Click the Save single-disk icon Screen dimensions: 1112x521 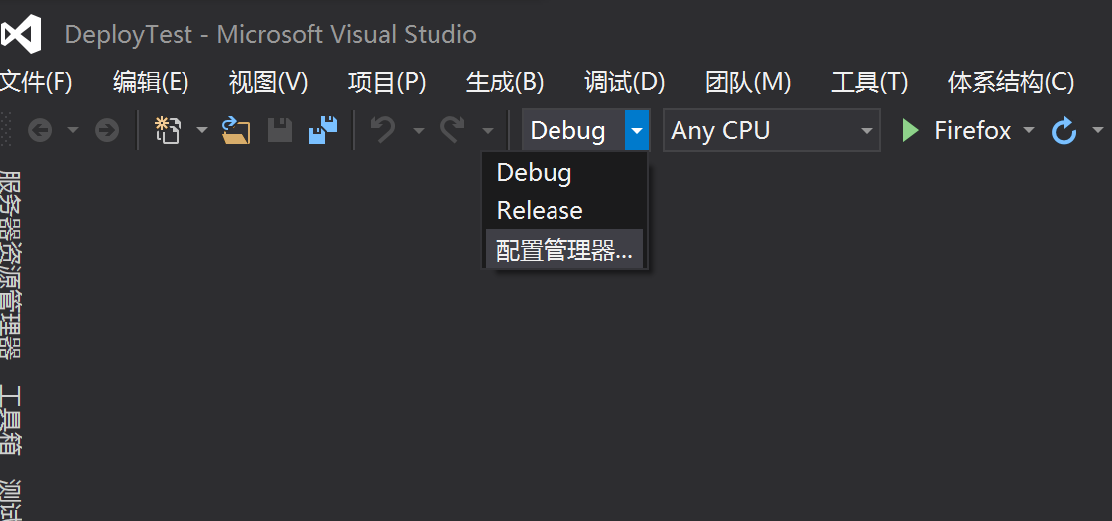pyautogui.click(x=280, y=130)
